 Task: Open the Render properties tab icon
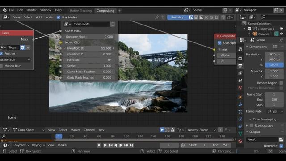(x=240, y=59)
